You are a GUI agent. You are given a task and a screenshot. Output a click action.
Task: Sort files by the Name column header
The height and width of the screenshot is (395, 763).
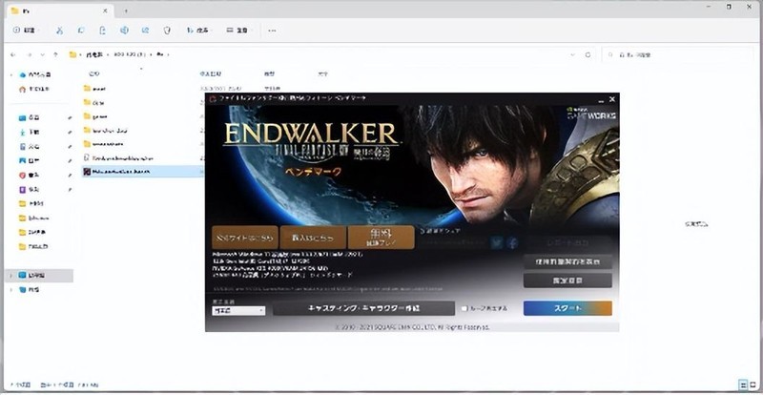click(94, 73)
